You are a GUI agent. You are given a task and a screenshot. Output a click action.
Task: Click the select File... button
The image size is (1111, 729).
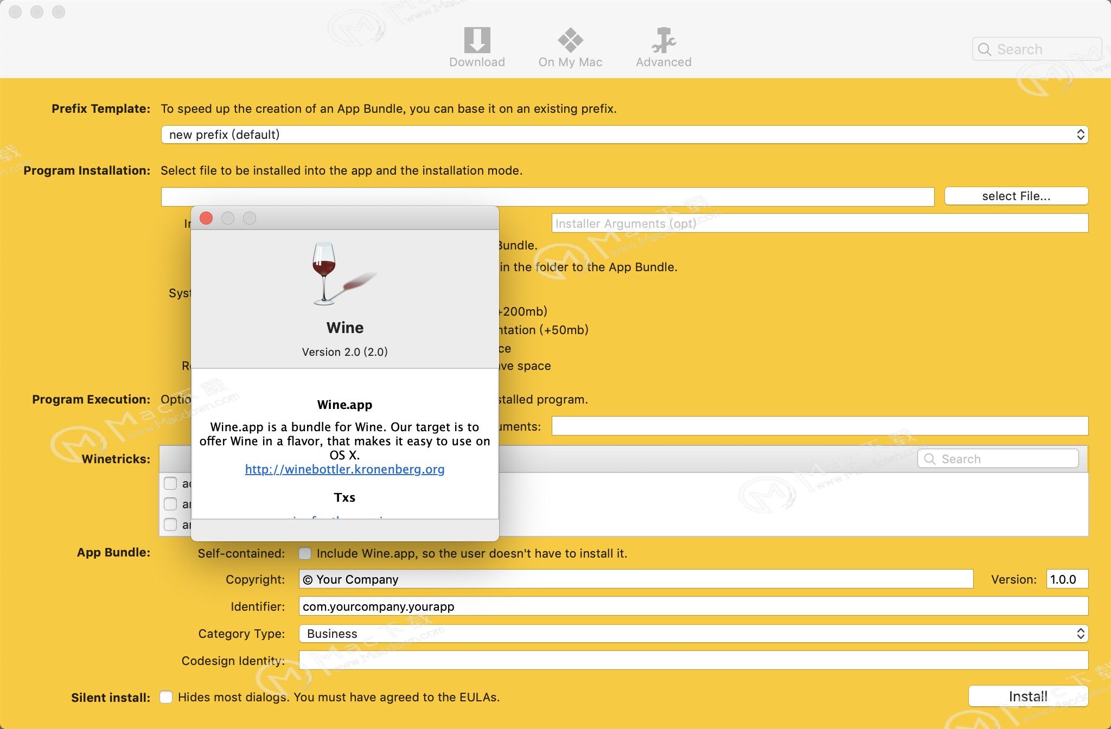[1016, 196]
